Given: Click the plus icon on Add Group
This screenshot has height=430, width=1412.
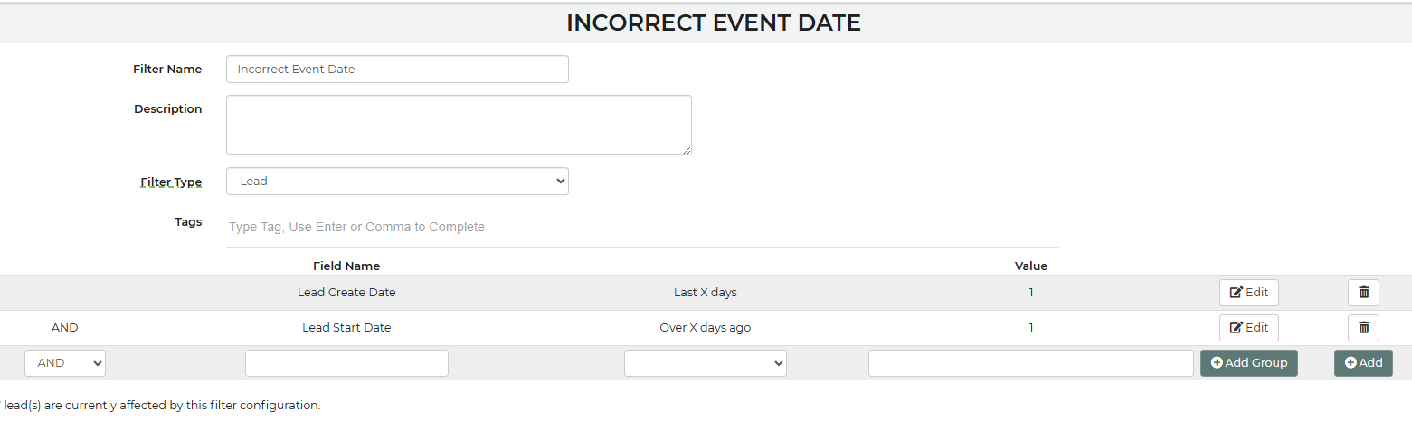Looking at the screenshot, I should coord(1217,362).
